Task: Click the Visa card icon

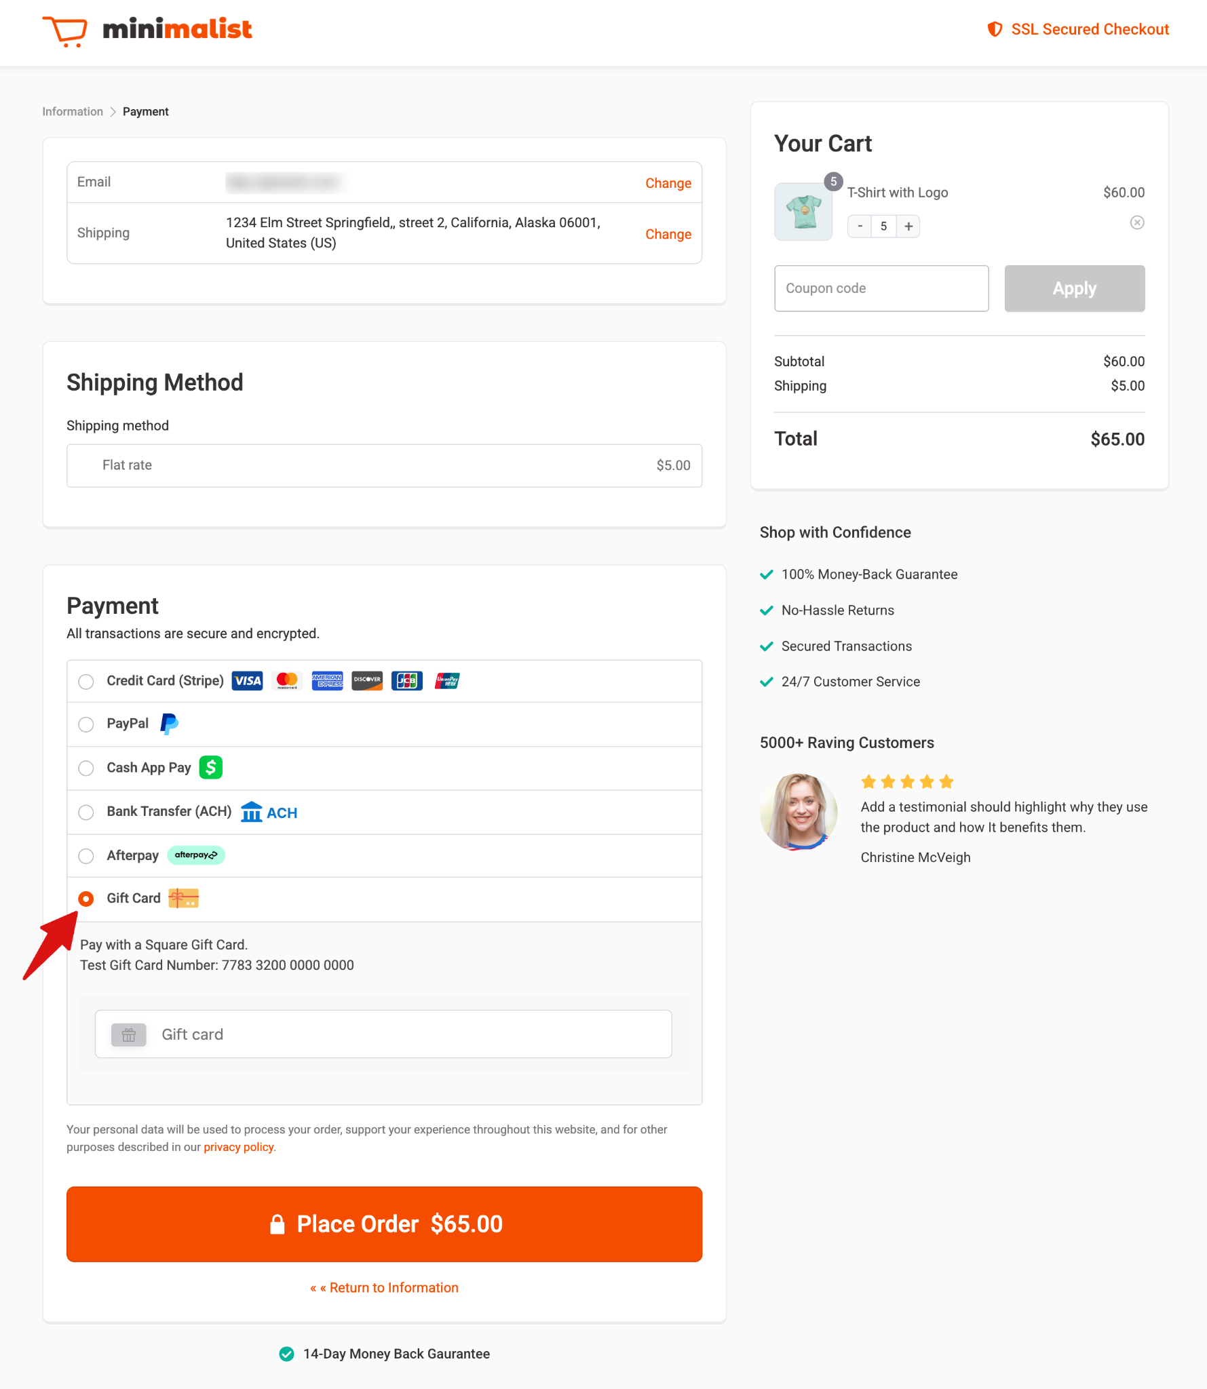Action: (x=247, y=681)
